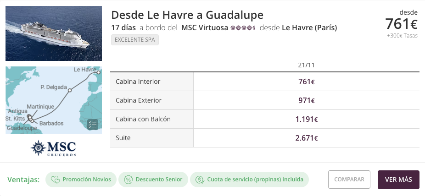Image resolution: width=425 pixels, height=196 pixels.
Task: Select the Cabina con Balcón 1.191€ price
Action: (x=306, y=119)
